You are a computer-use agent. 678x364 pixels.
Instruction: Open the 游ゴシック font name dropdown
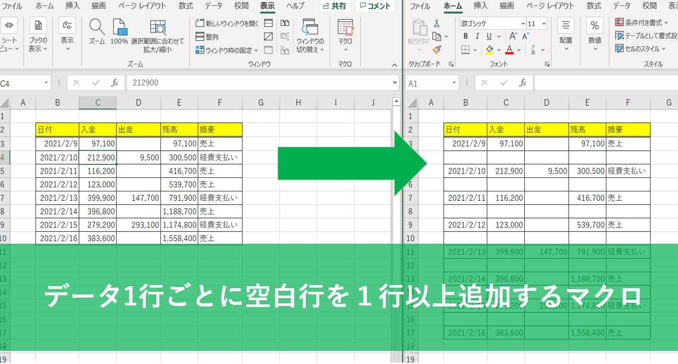click(523, 24)
